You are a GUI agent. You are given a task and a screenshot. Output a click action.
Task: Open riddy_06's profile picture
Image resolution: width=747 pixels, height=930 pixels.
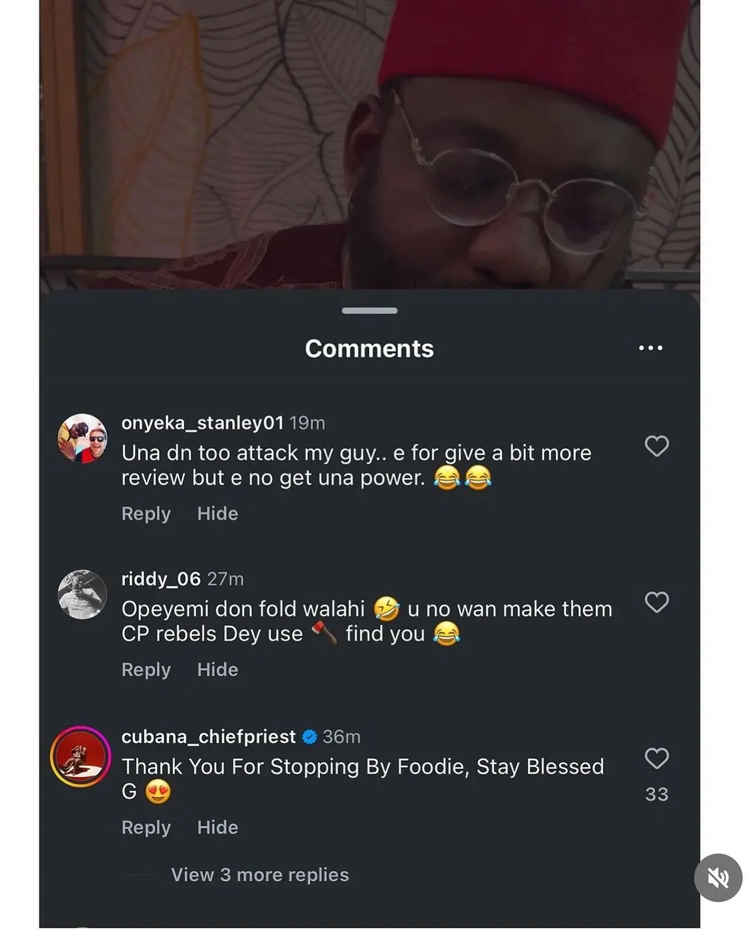[82, 594]
